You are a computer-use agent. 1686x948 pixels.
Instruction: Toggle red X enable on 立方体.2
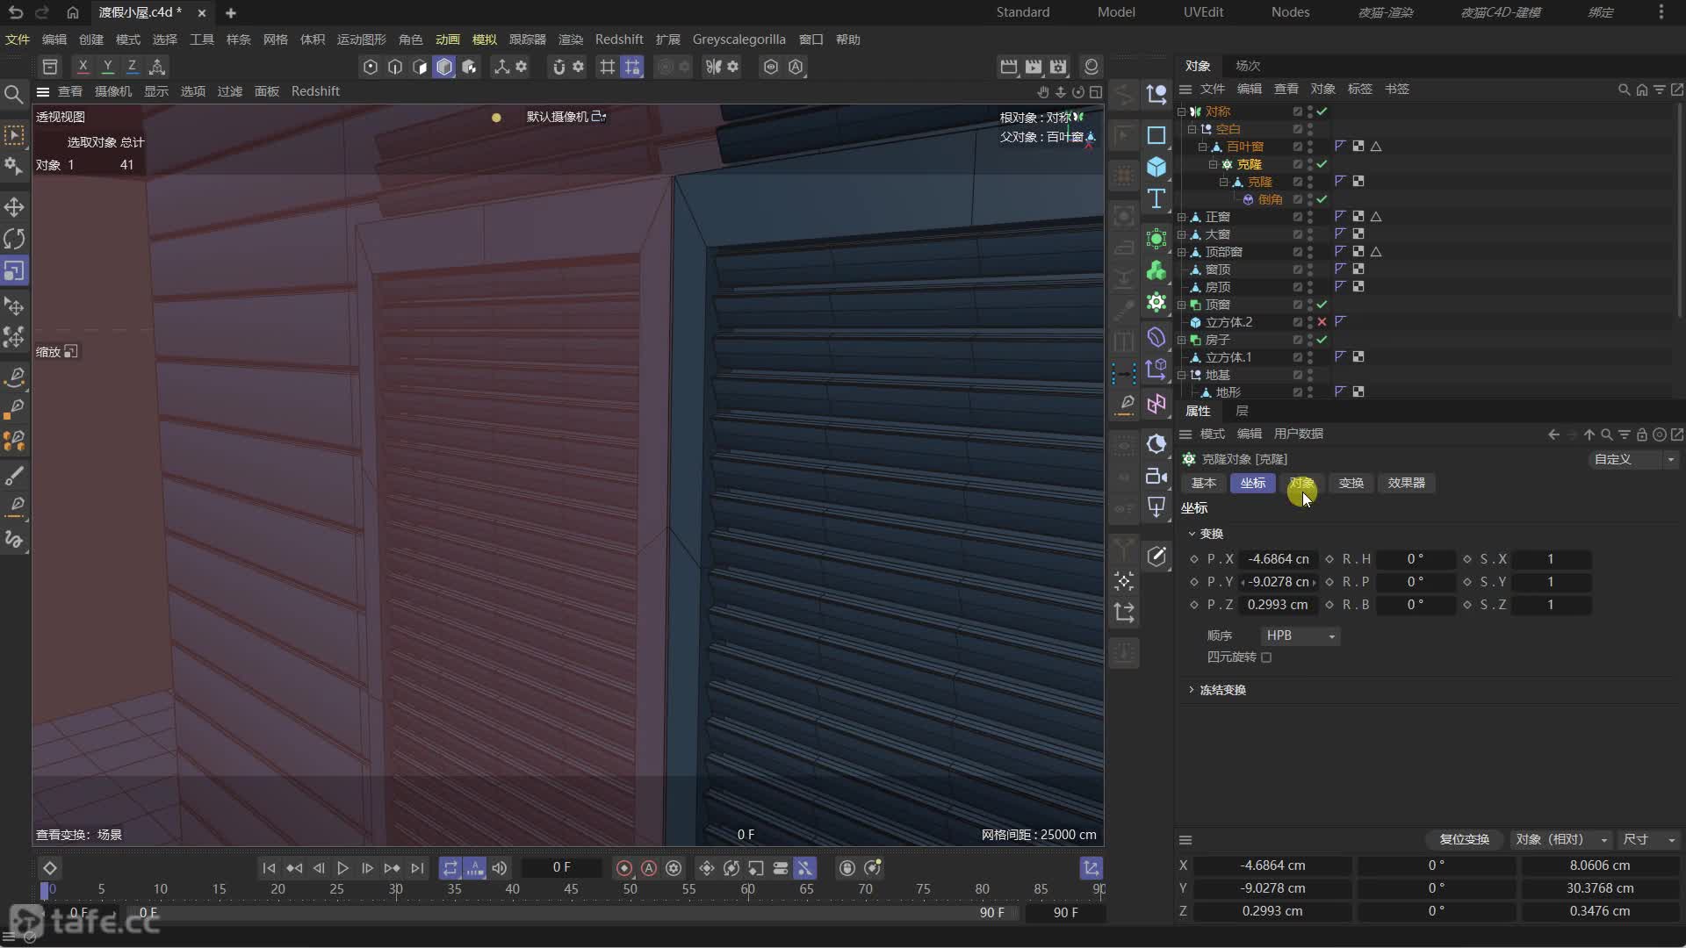pos(1322,322)
